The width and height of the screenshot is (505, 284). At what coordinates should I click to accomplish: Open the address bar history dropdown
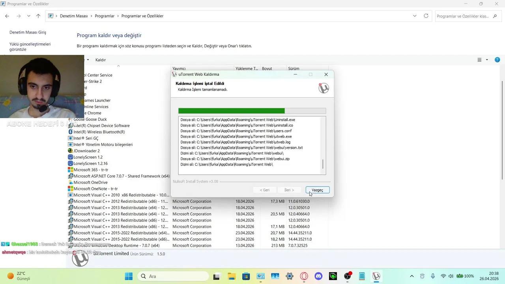tap(415, 16)
